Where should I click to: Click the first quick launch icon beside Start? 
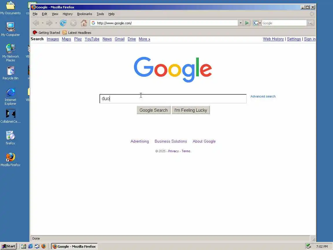click(x=24, y=246)
